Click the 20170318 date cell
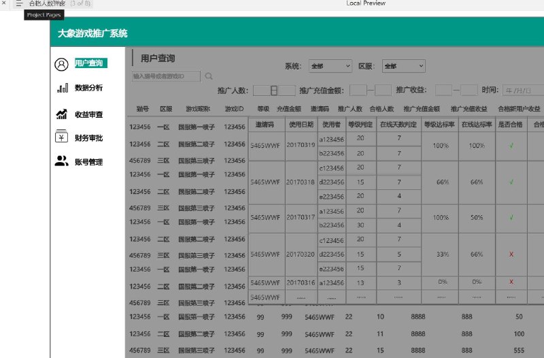 pyautogui.click(x=301, y=182)
